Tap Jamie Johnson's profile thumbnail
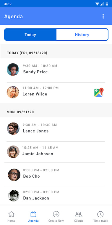112x225 pixels. coord(13,152)
